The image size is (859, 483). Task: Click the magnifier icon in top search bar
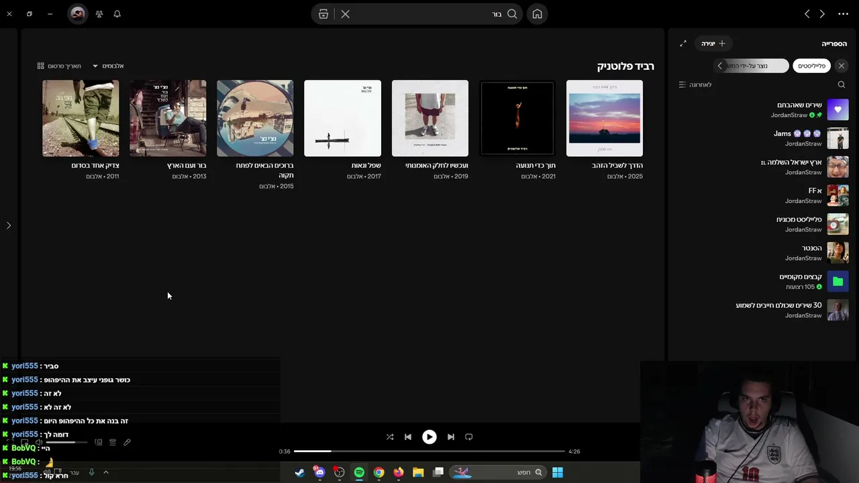click(x=512, y=14)
